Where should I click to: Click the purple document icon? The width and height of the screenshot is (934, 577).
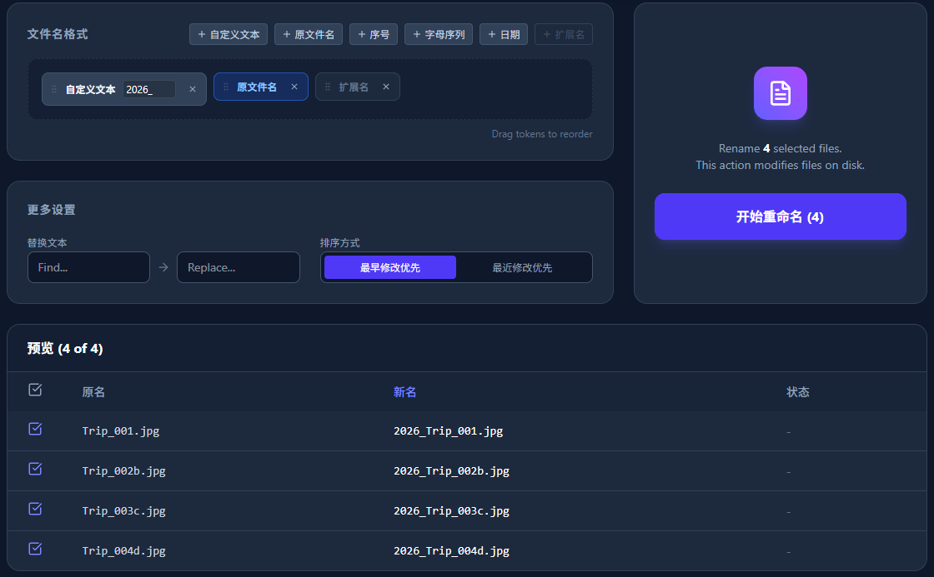click(x=781, y=93)
